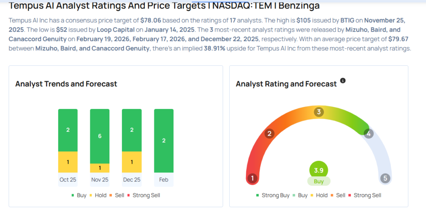Click the Analyst Trends and Forecast heading
This screenshot has height=212, width=426.
click(66, 84)
